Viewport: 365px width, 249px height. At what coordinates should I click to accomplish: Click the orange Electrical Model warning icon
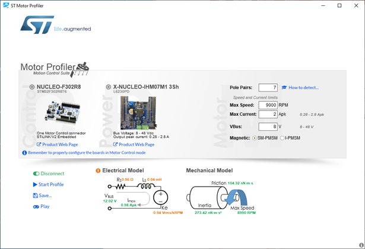click(x=98, y=171)
